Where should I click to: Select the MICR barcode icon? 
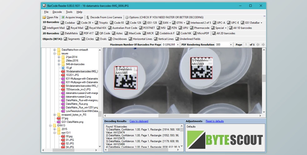(x=144, y=33)
